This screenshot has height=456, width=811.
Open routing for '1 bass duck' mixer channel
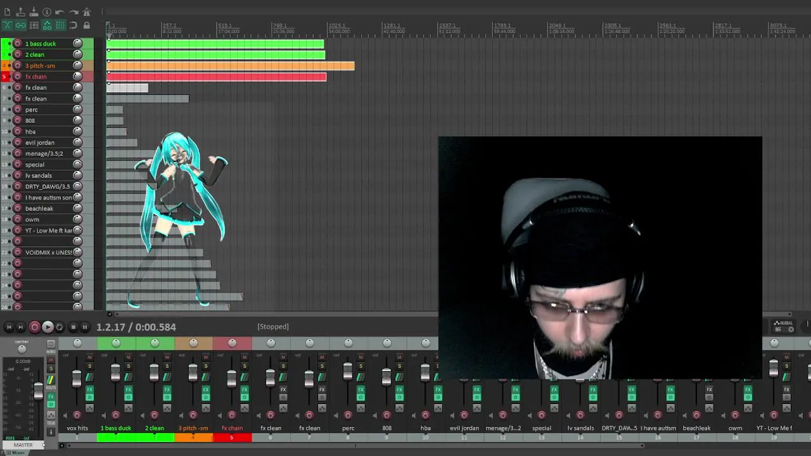(x=129, y=377)
